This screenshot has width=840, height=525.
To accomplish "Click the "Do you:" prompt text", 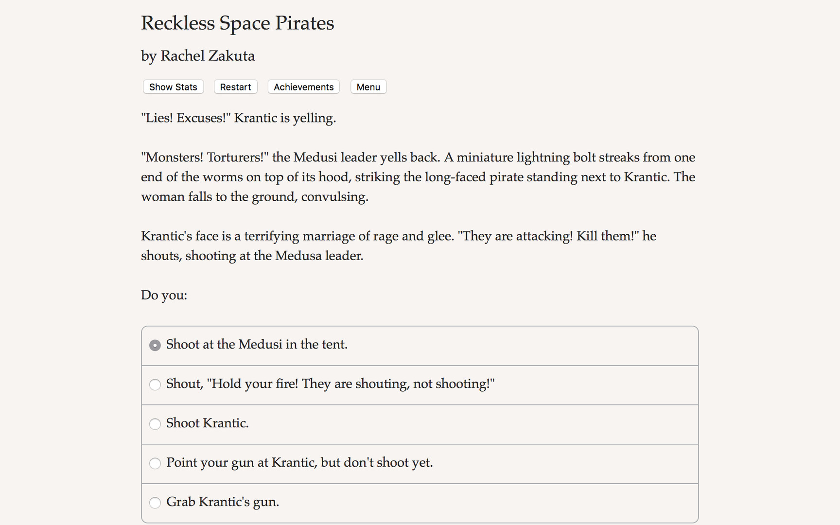I will point(163,295).
